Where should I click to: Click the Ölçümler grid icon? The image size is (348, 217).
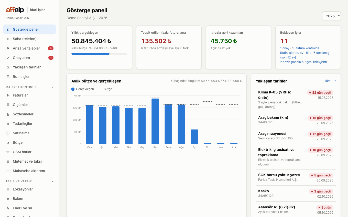[x=8, y=105]
